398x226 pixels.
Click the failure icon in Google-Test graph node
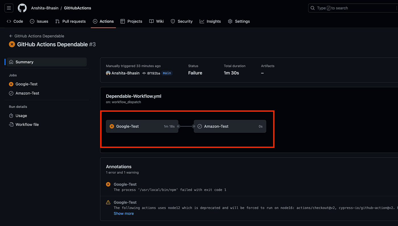point(112,126)
